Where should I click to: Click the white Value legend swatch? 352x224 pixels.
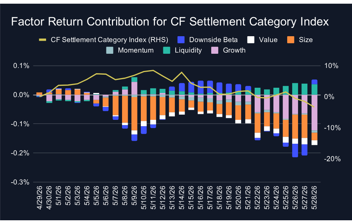point(251,40)
